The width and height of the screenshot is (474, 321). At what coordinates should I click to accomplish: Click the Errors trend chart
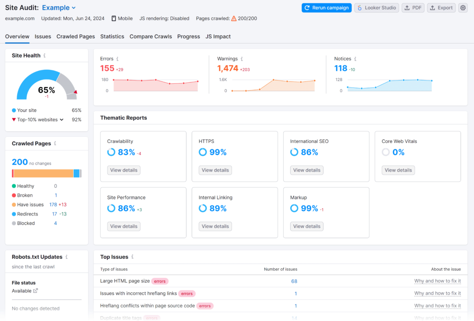click(156, 85)
